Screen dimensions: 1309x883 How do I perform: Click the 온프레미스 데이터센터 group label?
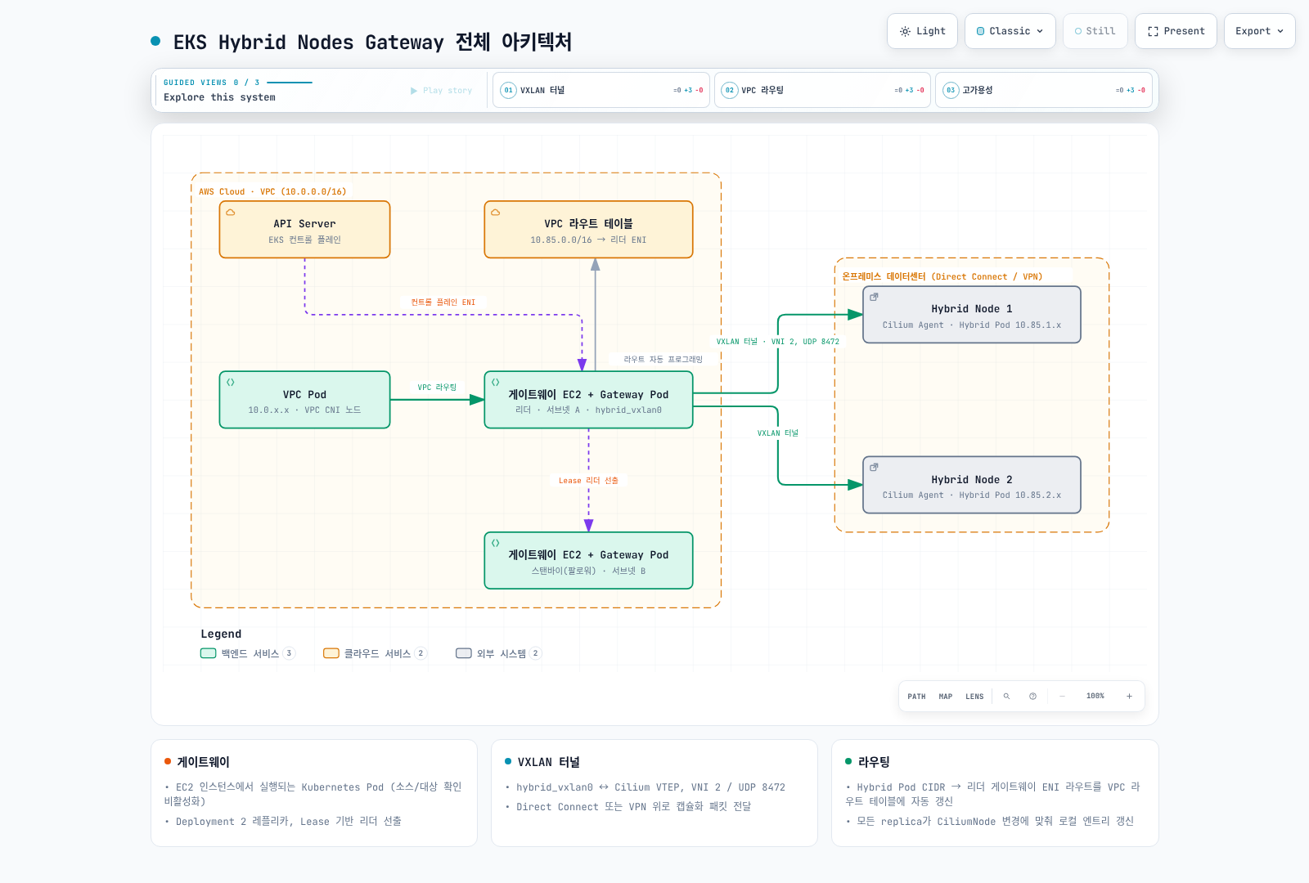click(x=942, y=277)
